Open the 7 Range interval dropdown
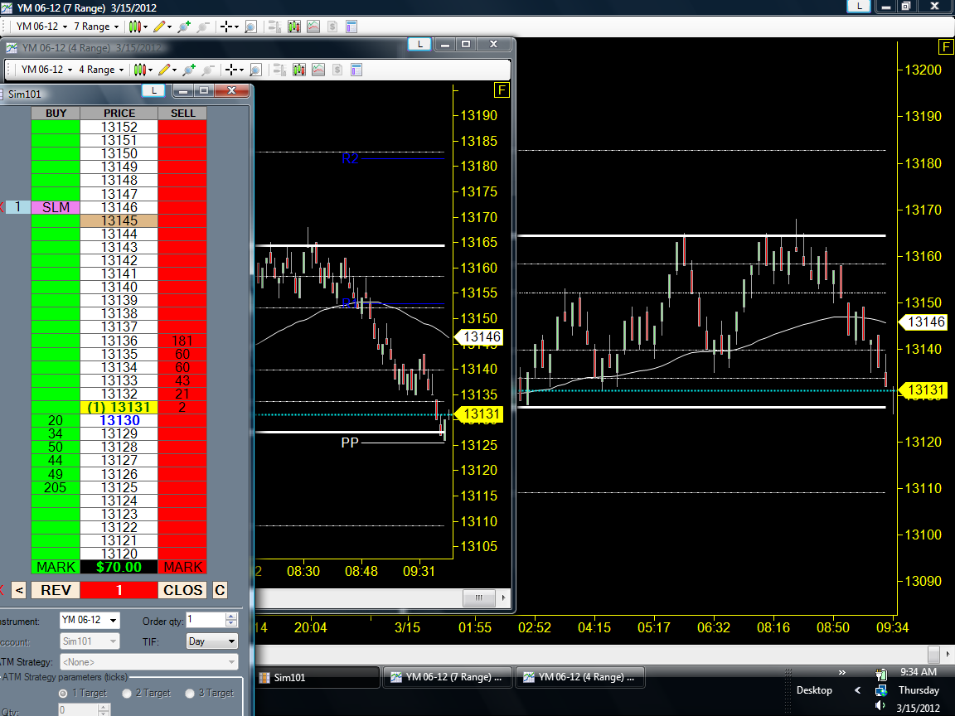Viewport: 955px width, 716px height. (96, 27)
